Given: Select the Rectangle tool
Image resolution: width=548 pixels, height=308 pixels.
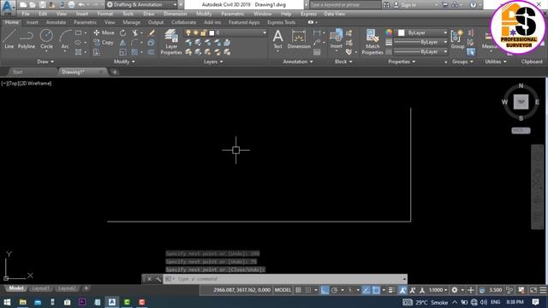Looking at the screenshot, I should click(x=78, y=33).
